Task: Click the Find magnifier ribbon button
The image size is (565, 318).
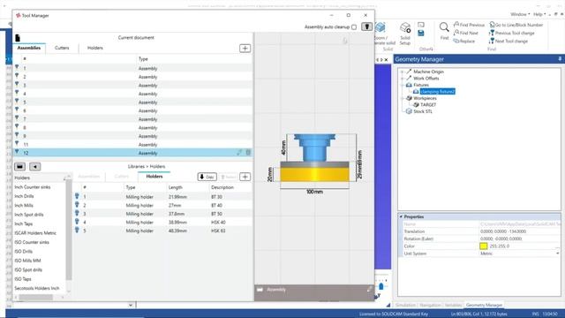Action: 444,31
